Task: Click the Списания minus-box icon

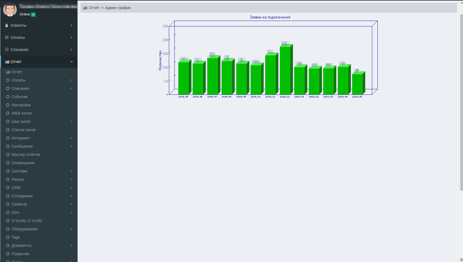Action: [6, 50]
